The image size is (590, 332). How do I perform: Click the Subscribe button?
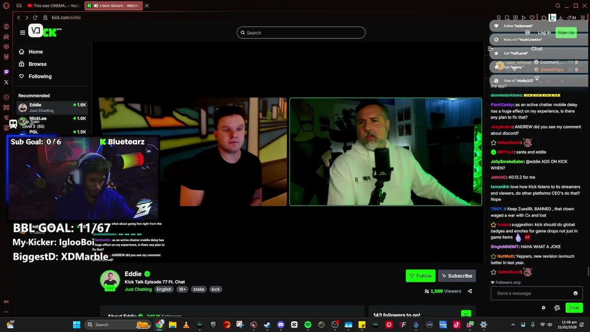click(457, 276)
